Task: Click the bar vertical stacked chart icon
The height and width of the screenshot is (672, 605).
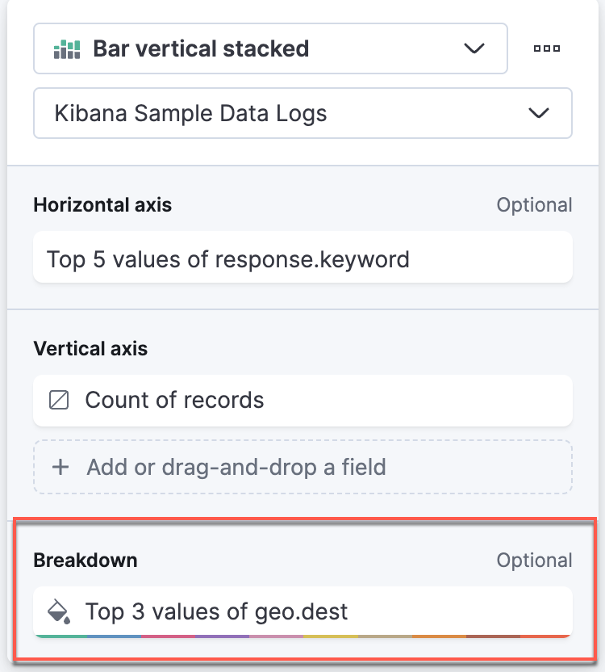Action: pyautogui.click(x=67, y=48)
